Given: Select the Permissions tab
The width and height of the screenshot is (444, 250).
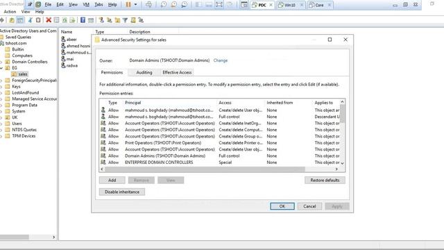Looking at the screenshot, I should coord(112,72).
